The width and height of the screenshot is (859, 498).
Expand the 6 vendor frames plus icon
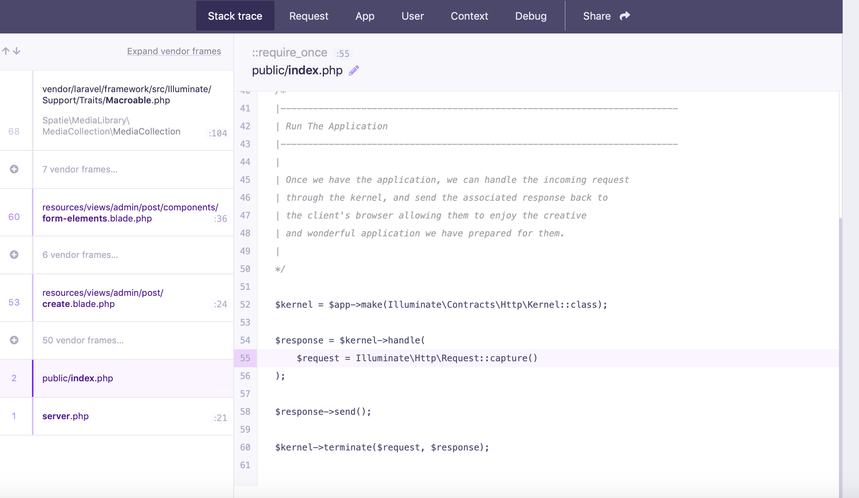(x=14, y=255)
